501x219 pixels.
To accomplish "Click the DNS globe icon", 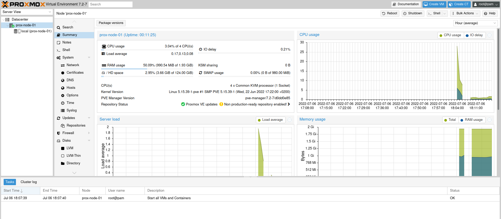I will coord(63,80).
